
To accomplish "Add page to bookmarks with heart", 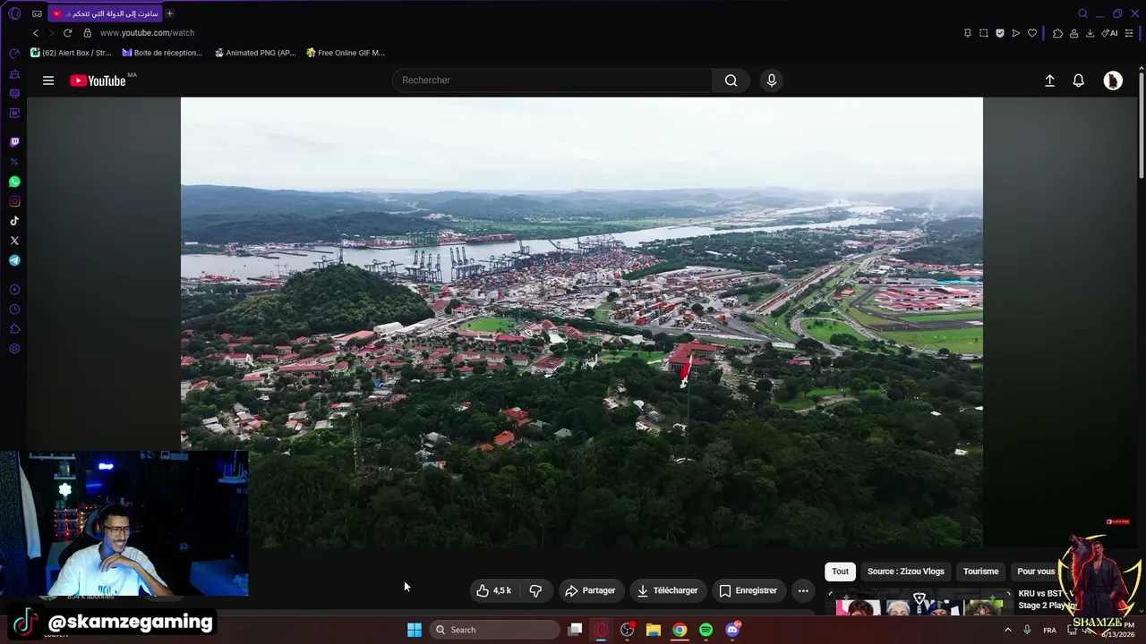I will (x=1032, y=33).
